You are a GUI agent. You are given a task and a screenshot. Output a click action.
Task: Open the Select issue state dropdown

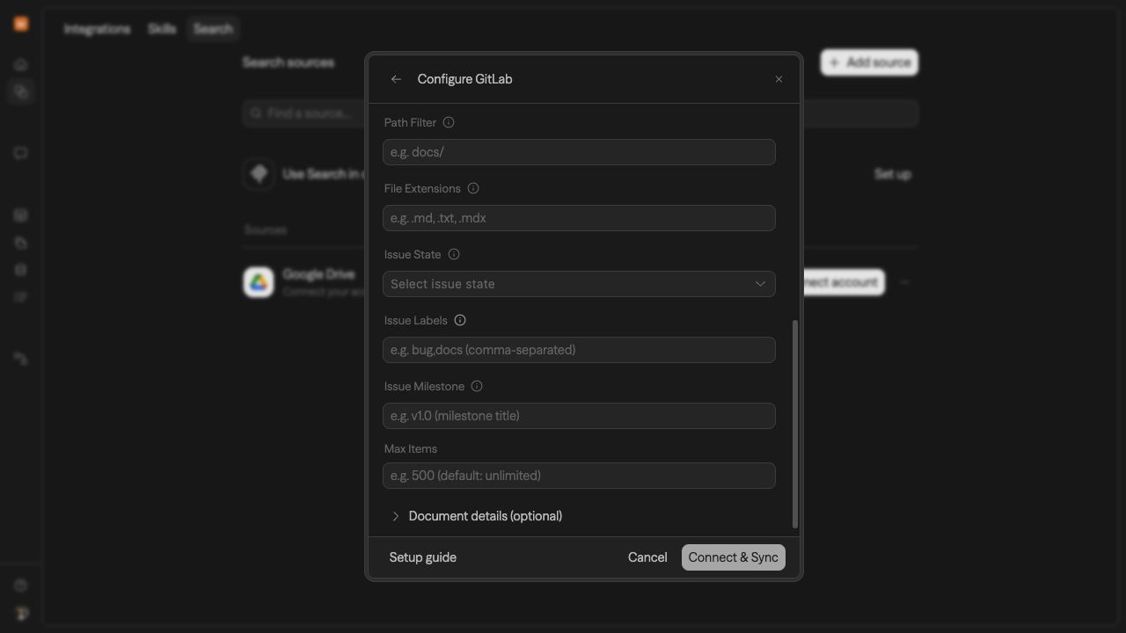(579, 284)
